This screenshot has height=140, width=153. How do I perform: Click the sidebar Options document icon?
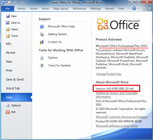click(8, 106)
